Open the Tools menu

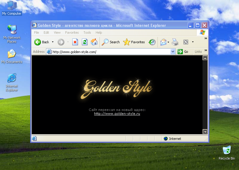[x=87, y=33]
